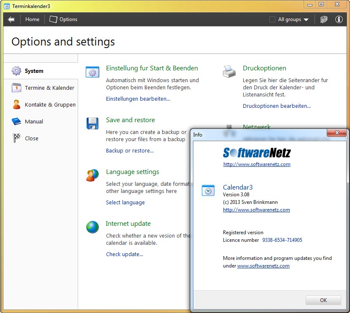Click the person icon beside Kontakte & Gruppen
Screen dimensions: 350x313
coord(16,104)
